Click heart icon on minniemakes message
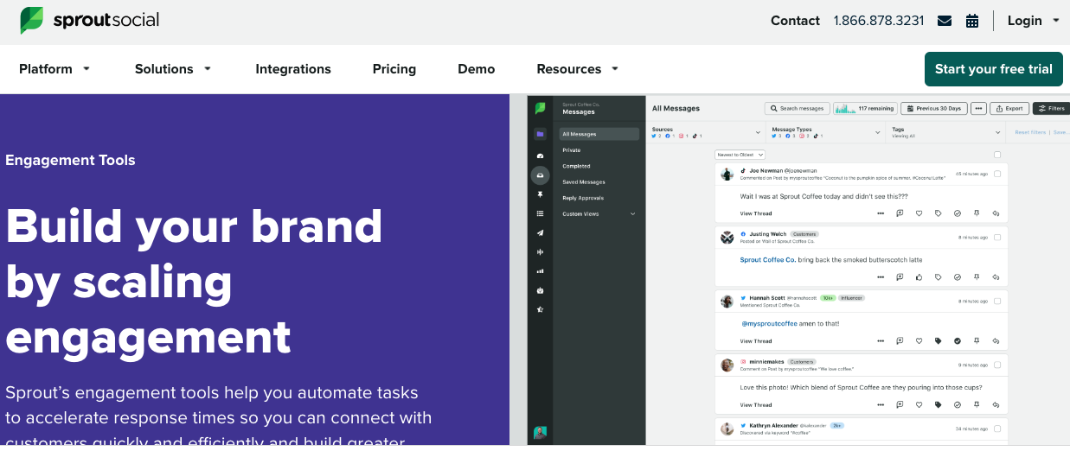 [x=919, y=404]
